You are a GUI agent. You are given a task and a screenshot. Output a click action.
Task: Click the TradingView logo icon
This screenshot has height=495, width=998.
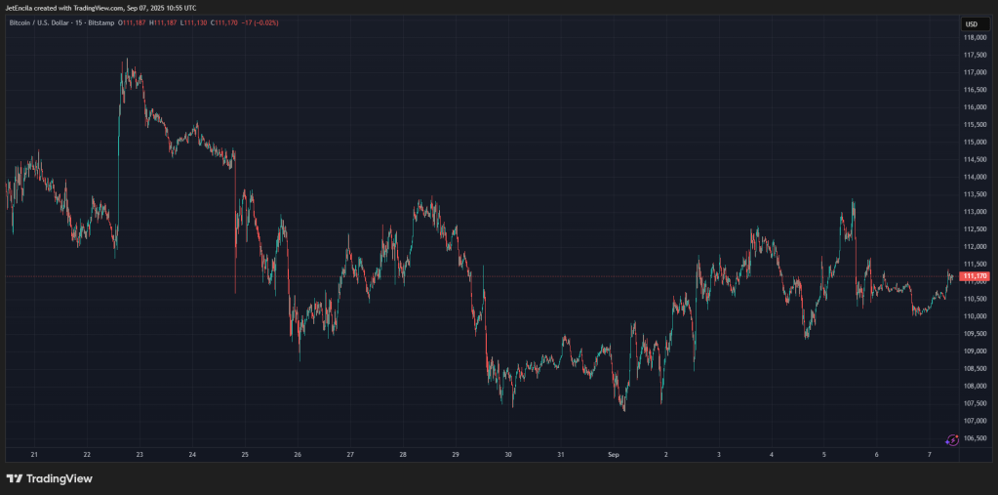(15, 478)
